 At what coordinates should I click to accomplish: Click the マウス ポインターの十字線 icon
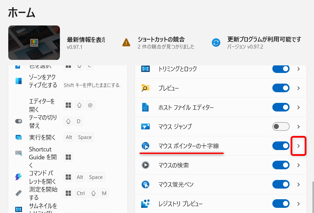coord(145,146)
